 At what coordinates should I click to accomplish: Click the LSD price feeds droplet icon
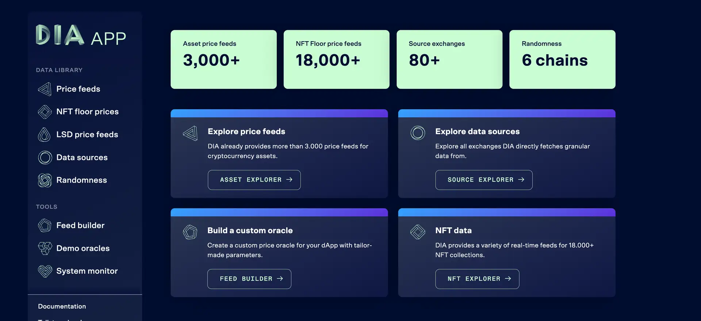coord(45,135)
